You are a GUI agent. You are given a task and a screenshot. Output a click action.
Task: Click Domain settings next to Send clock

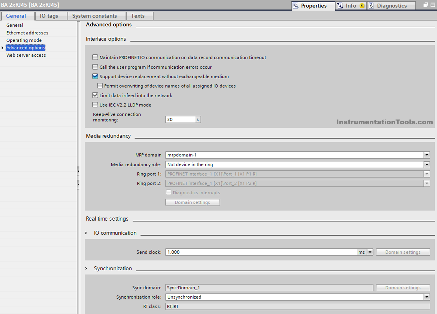click(x=403, y=252)
